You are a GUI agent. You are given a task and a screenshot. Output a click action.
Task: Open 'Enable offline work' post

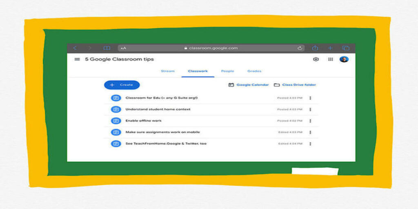tap(143, 121)
